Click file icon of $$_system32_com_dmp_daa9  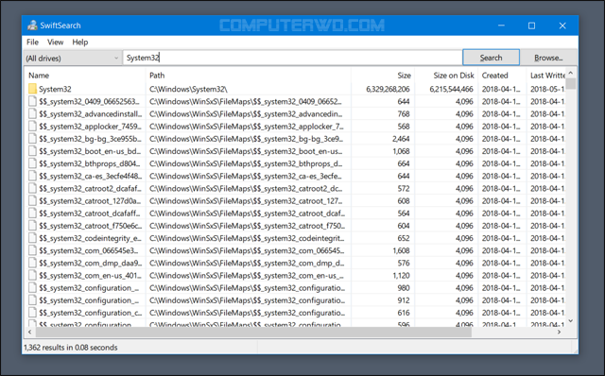[32, 263]
